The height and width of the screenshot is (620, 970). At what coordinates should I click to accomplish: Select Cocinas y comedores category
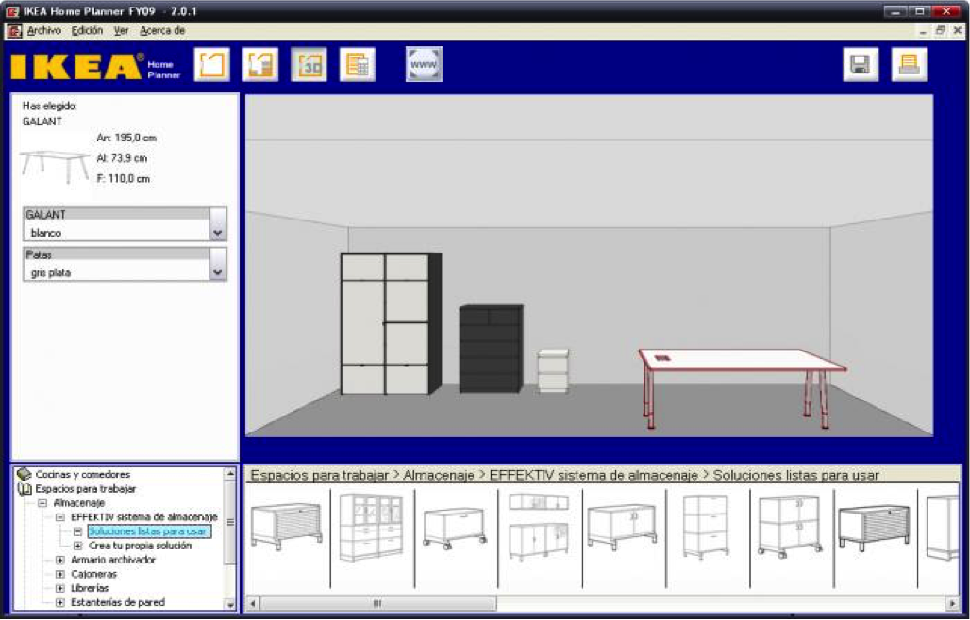82,475
